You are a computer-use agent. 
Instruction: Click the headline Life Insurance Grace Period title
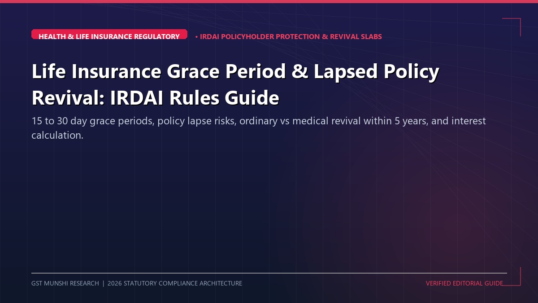[235, 84]
